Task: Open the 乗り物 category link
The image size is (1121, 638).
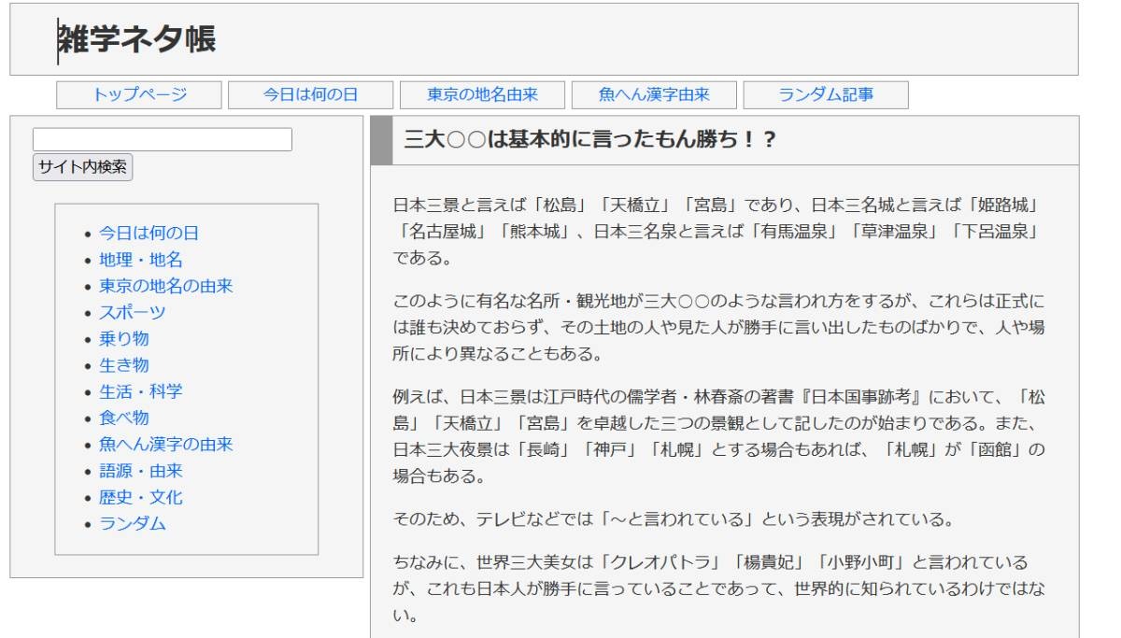Action: 123,338
